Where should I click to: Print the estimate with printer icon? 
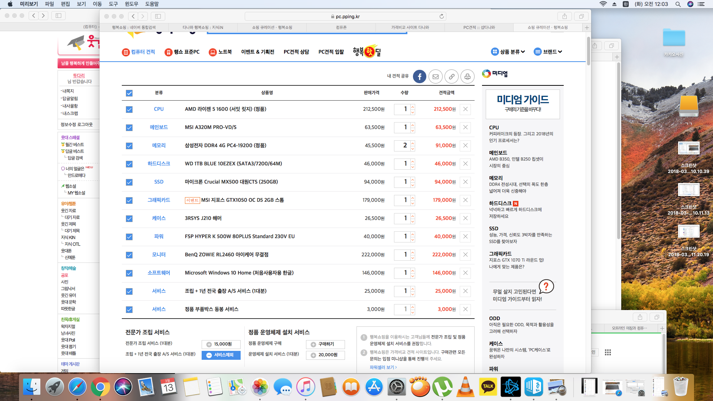tap(468, 76)
